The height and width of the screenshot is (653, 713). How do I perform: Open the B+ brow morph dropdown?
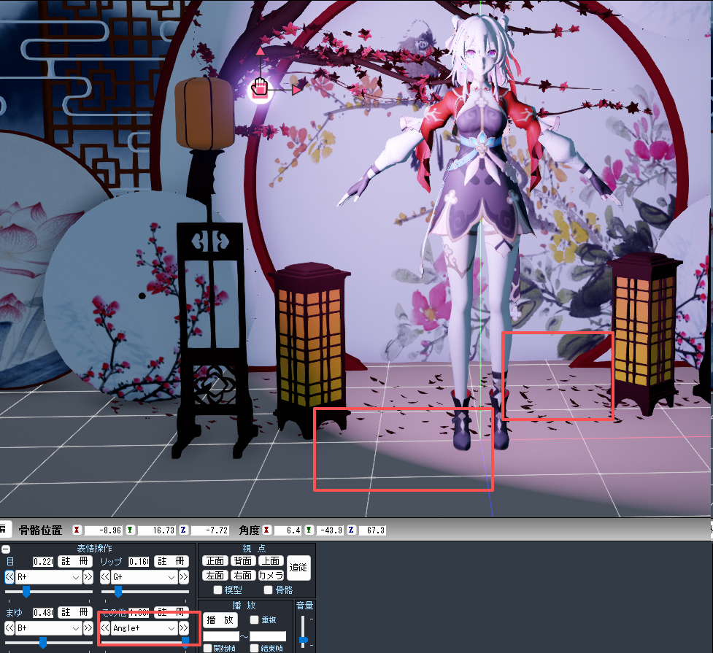(49, 628)
